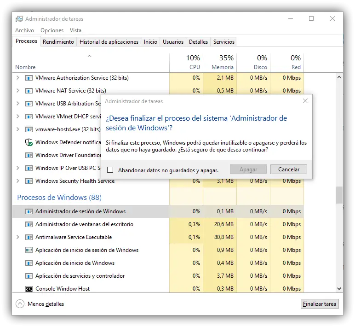Click Console Window Host icon

[29, 289]
